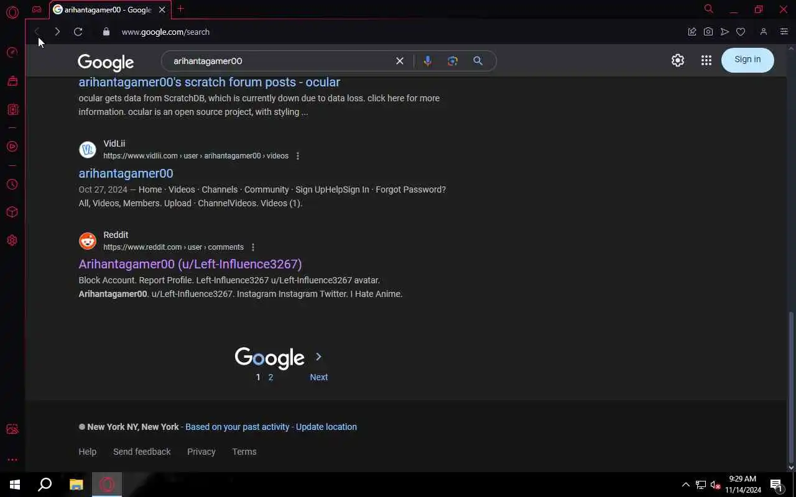Open Extensions cube icon in sidebar

point(12,212)
